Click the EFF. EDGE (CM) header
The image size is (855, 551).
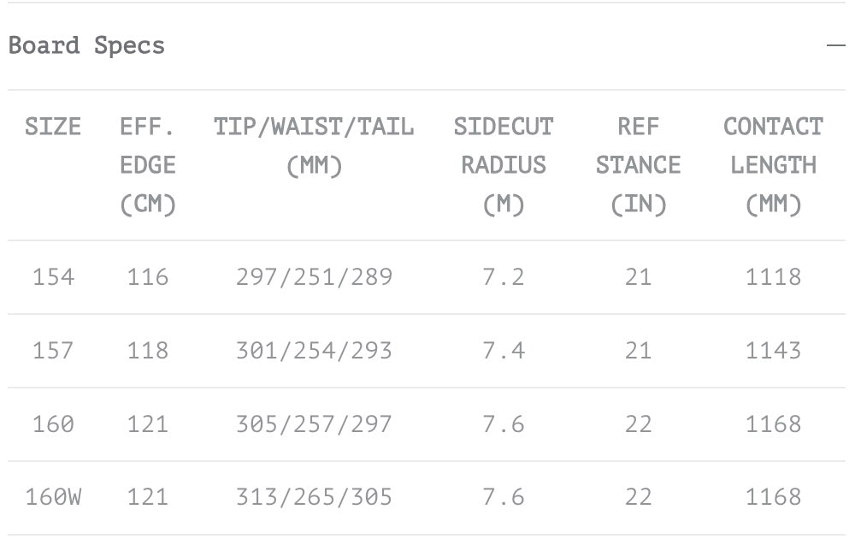(x=148, y=165)
